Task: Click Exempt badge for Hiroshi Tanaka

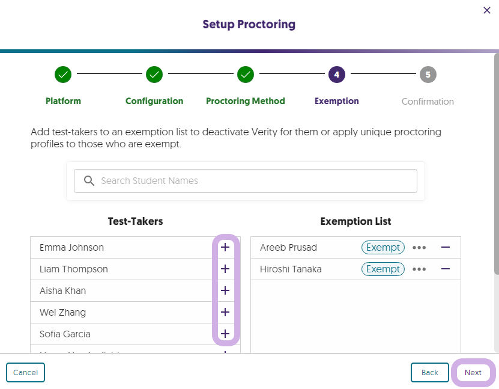Action: tap(383, 269)
